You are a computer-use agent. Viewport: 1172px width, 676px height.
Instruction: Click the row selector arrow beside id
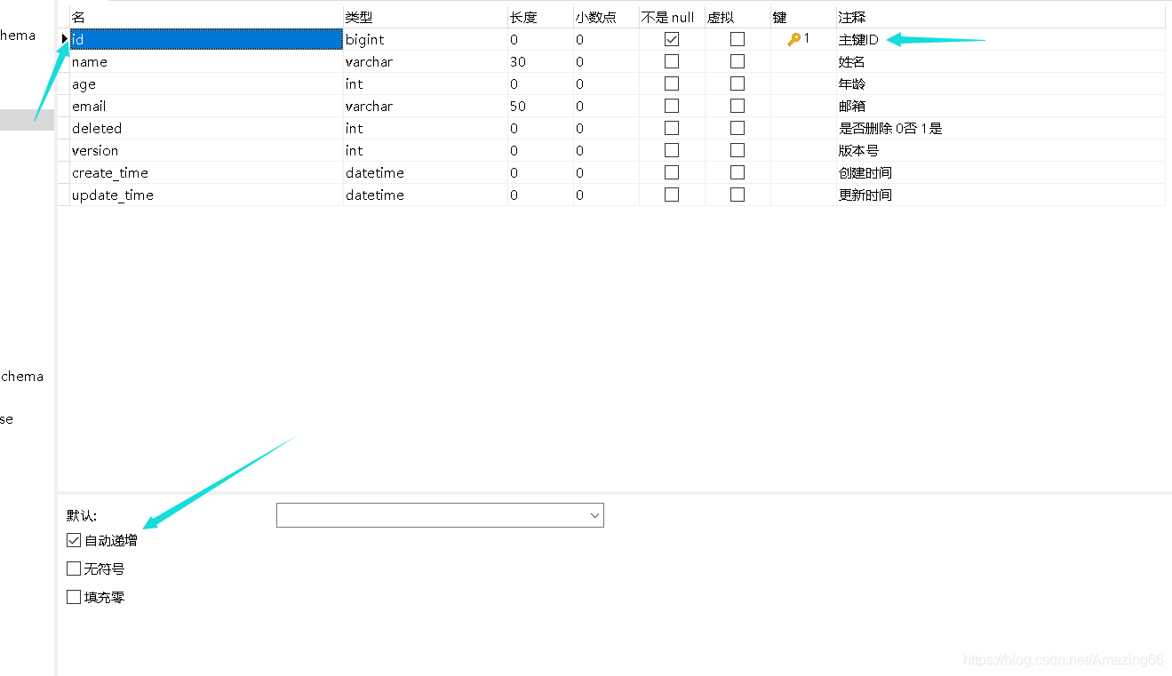click(64, 39)
